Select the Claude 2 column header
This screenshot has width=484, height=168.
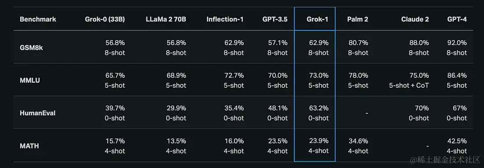[415, 19]
